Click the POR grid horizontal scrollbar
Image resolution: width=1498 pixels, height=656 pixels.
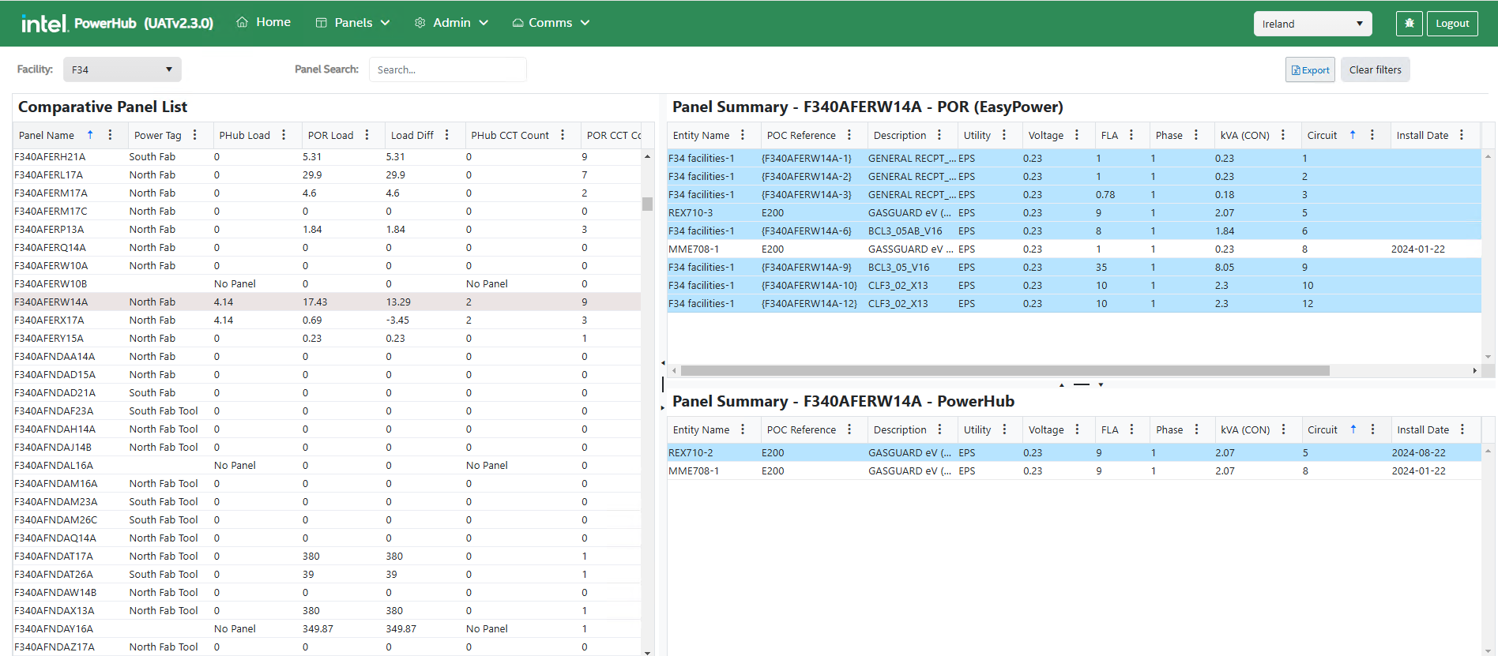point(1003,370)
